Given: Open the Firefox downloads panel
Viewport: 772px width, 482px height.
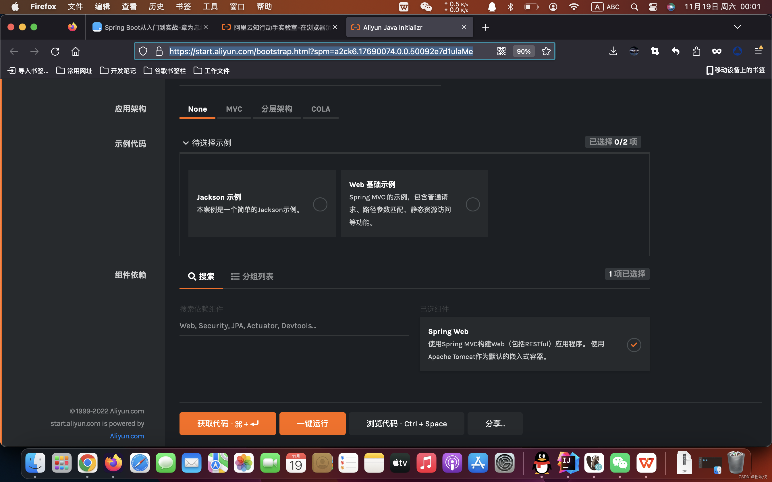Looking at the screenshot, I should click(x=613, y=51).
